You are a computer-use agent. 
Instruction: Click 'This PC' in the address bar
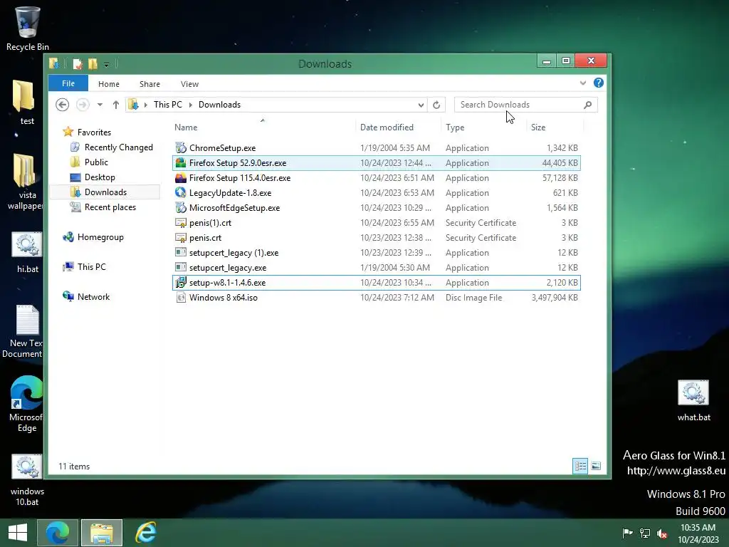coord(168,105)
